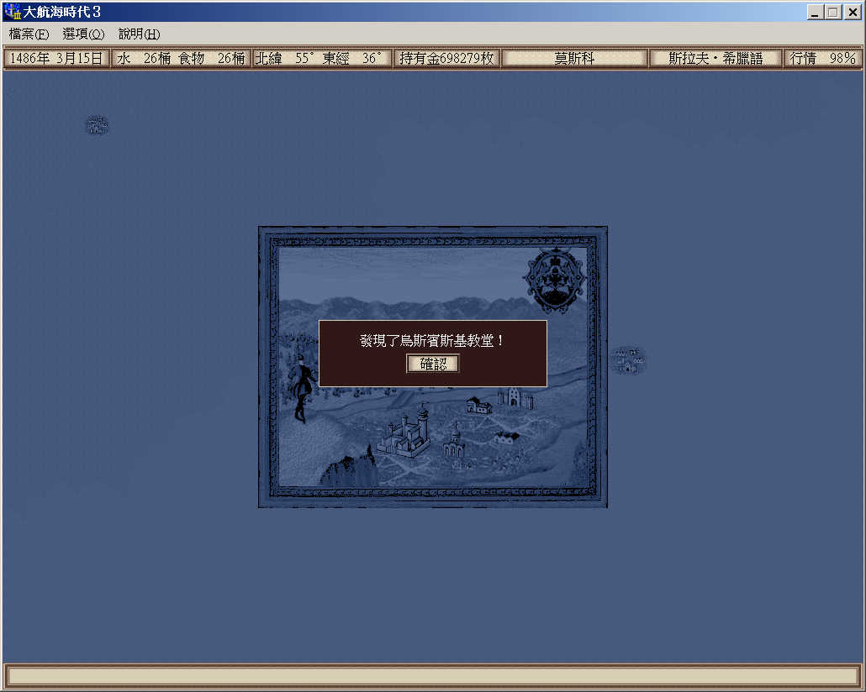866x692 pixels.
Task: Click the large castle with the flag tower
Action: pyautogui.click(x=403, y=434)
